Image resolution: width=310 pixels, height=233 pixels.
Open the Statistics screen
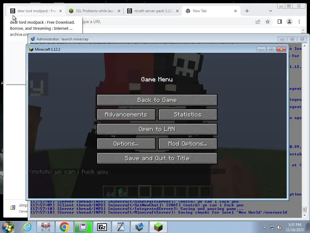188,114
